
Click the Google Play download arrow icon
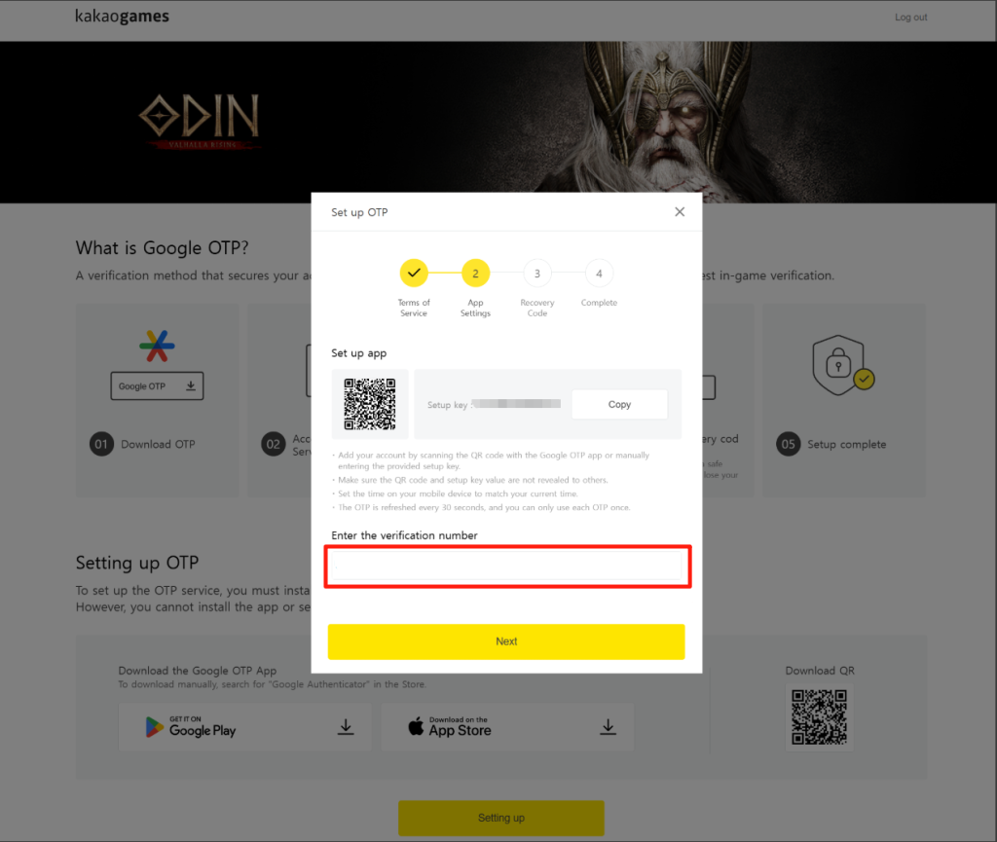(346, 726)
